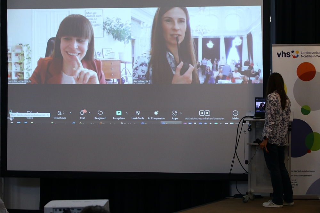Viewport: 320px width, 213px height.
Task: Launch the AI Companion sparkle icon
Action: 156,113
